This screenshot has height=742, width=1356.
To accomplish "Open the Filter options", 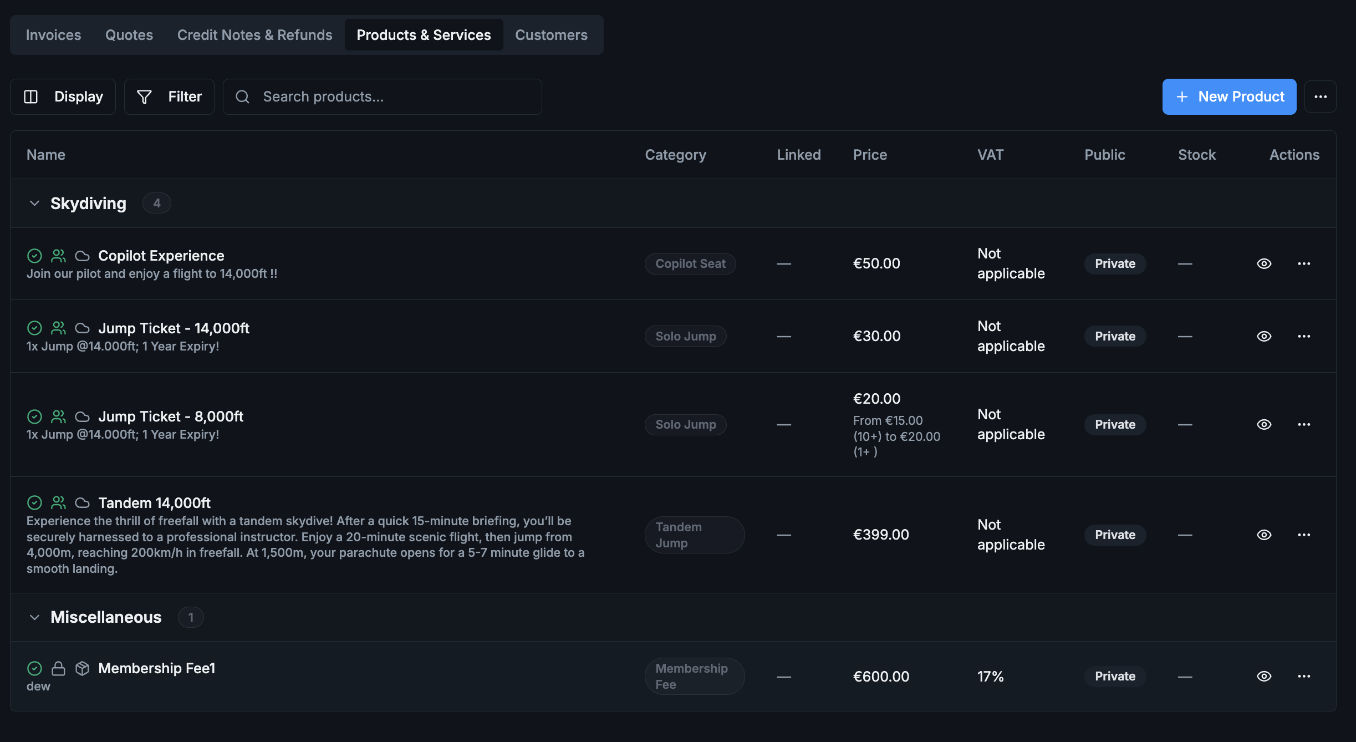I will [x=169, y=96].
